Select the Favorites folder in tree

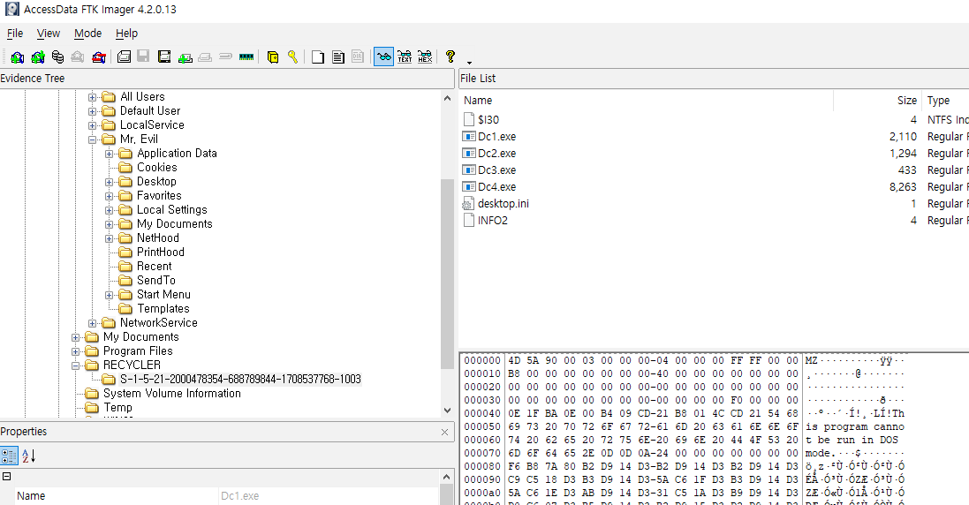[159, 196]
